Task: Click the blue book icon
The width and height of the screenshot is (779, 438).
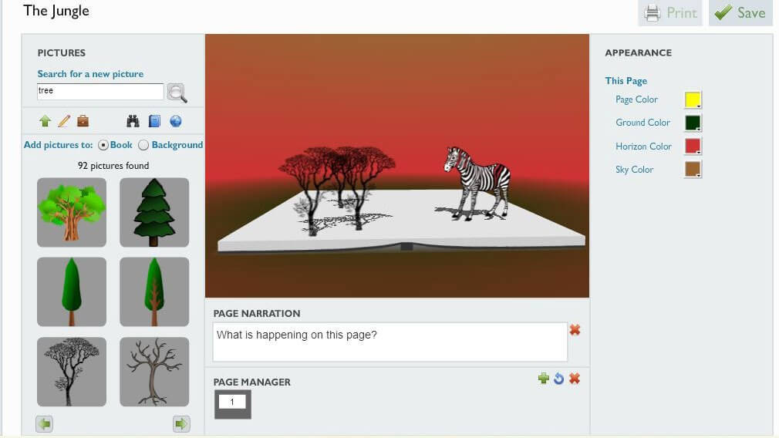Action: [x=154, y=121]
